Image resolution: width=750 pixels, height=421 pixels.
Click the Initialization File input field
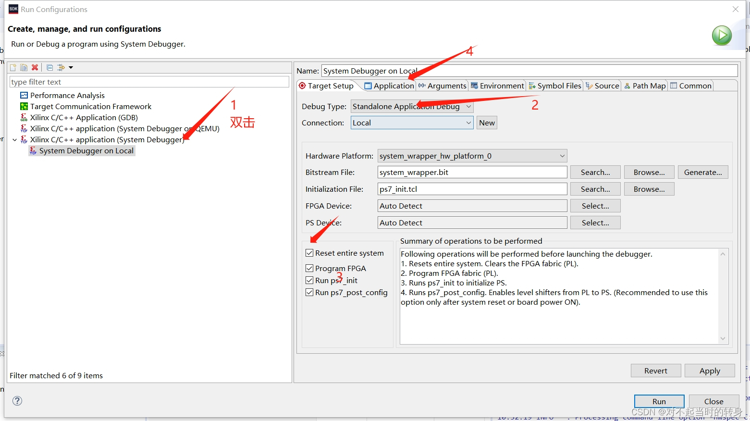click(x=472, y=189)
